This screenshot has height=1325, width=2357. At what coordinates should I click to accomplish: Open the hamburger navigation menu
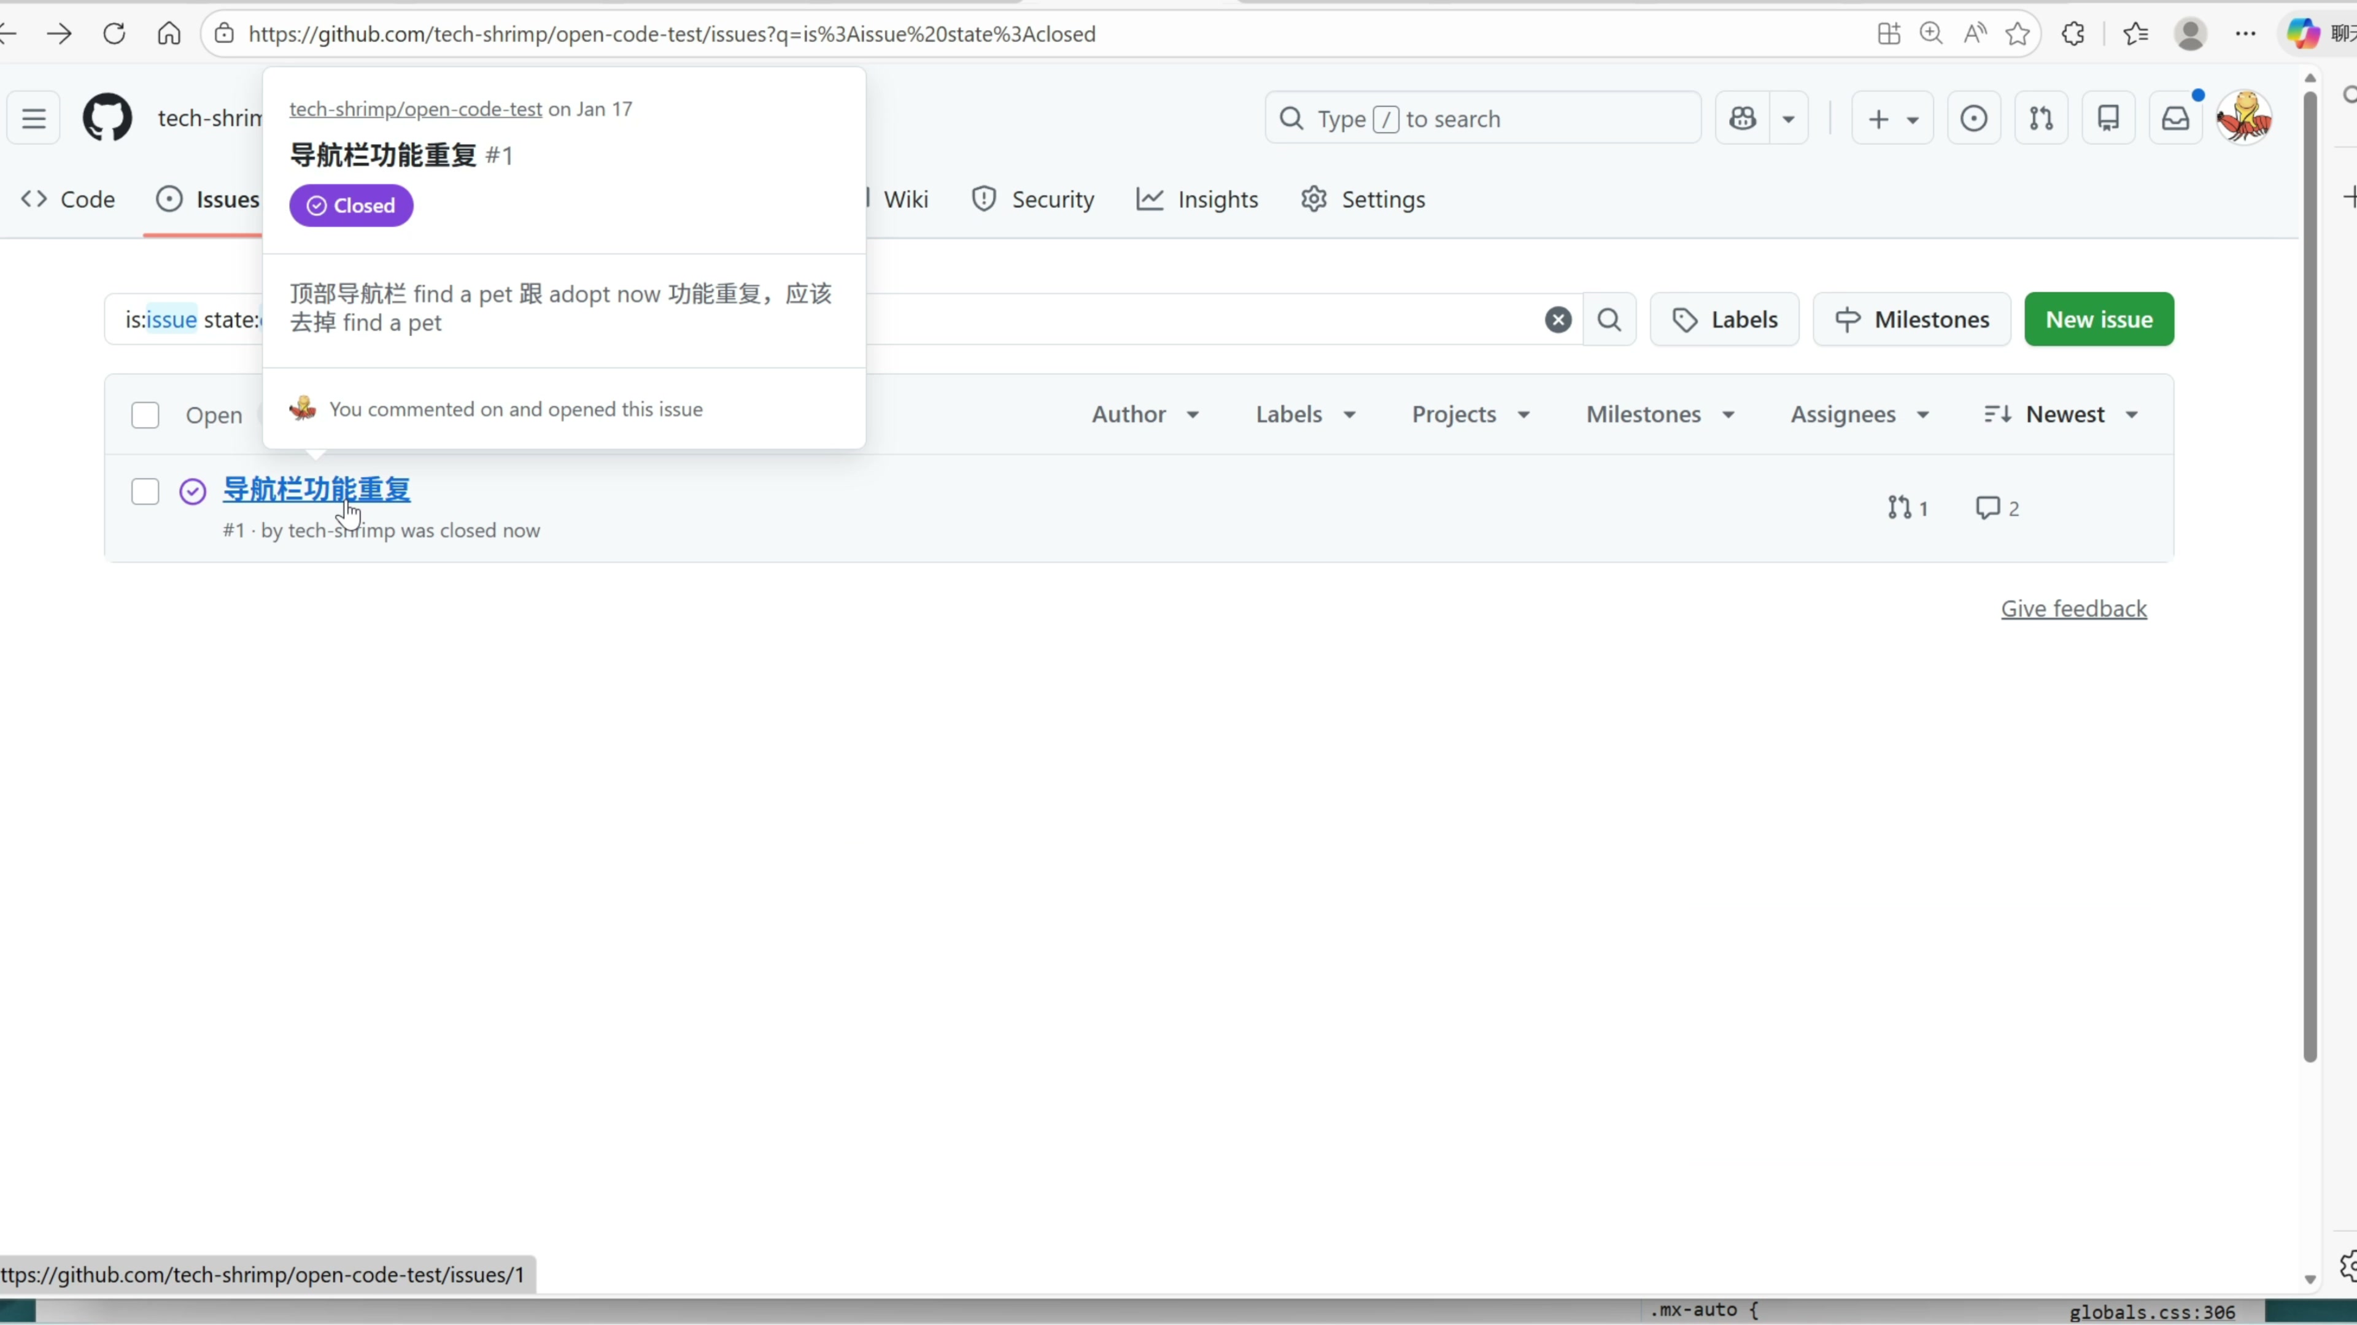34,118
